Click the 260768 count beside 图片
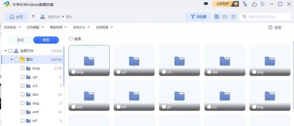 (56, 60)
